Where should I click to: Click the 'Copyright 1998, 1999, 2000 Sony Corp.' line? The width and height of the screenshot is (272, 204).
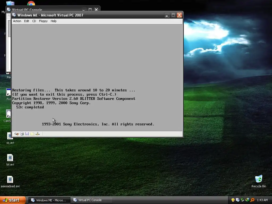51,103
